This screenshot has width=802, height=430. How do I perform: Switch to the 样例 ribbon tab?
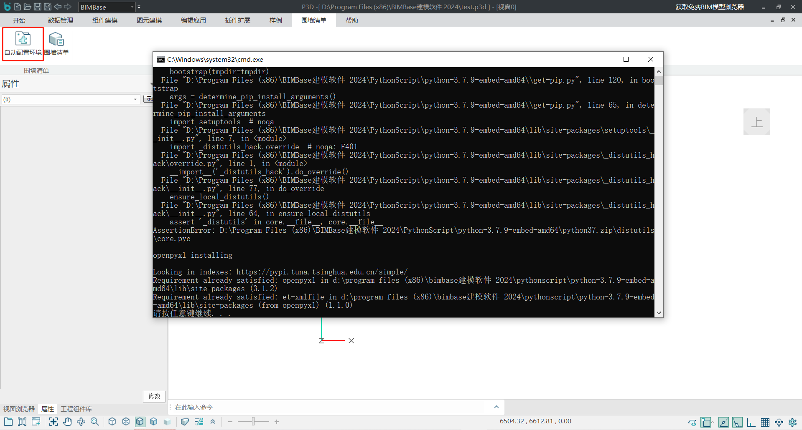(x=276, y=20)
